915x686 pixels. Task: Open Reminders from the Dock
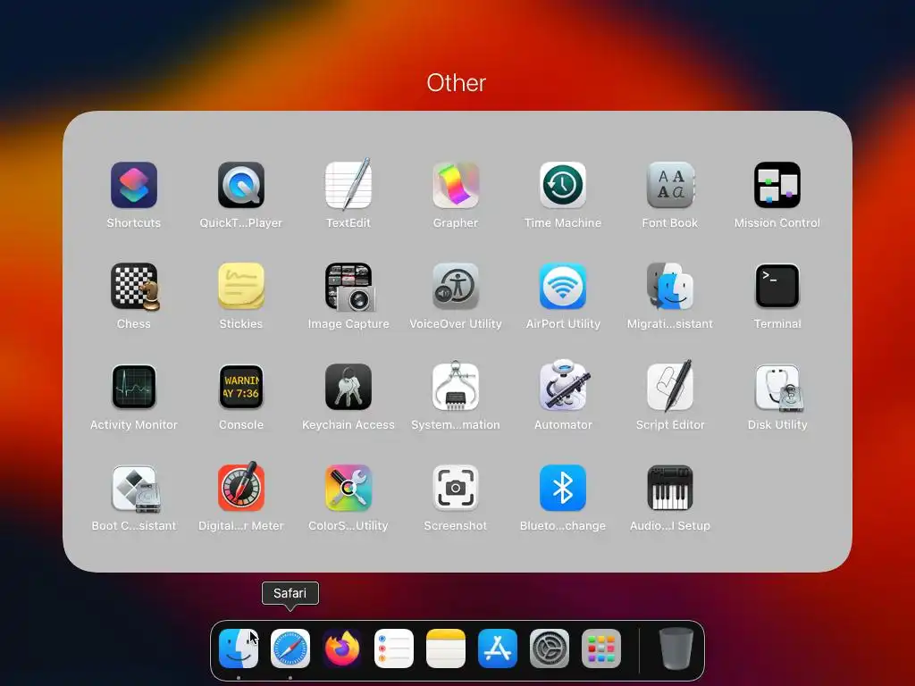pos(394,648)
